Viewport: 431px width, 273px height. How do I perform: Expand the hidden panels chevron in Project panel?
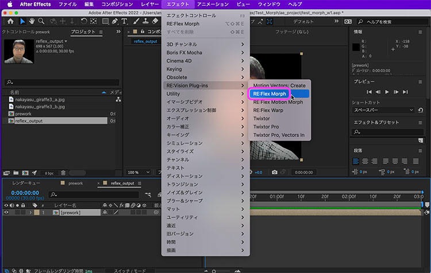click(x=118, y=32)
